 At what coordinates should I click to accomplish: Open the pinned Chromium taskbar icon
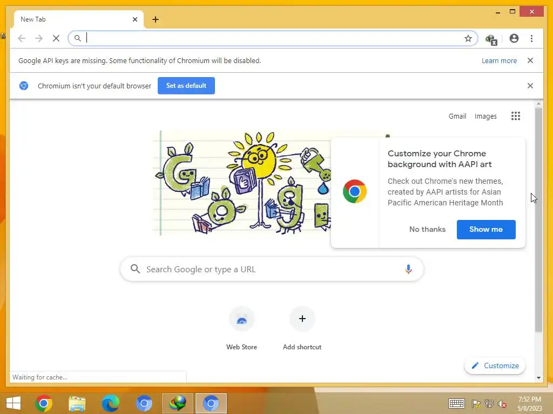(x=144, y=403)
